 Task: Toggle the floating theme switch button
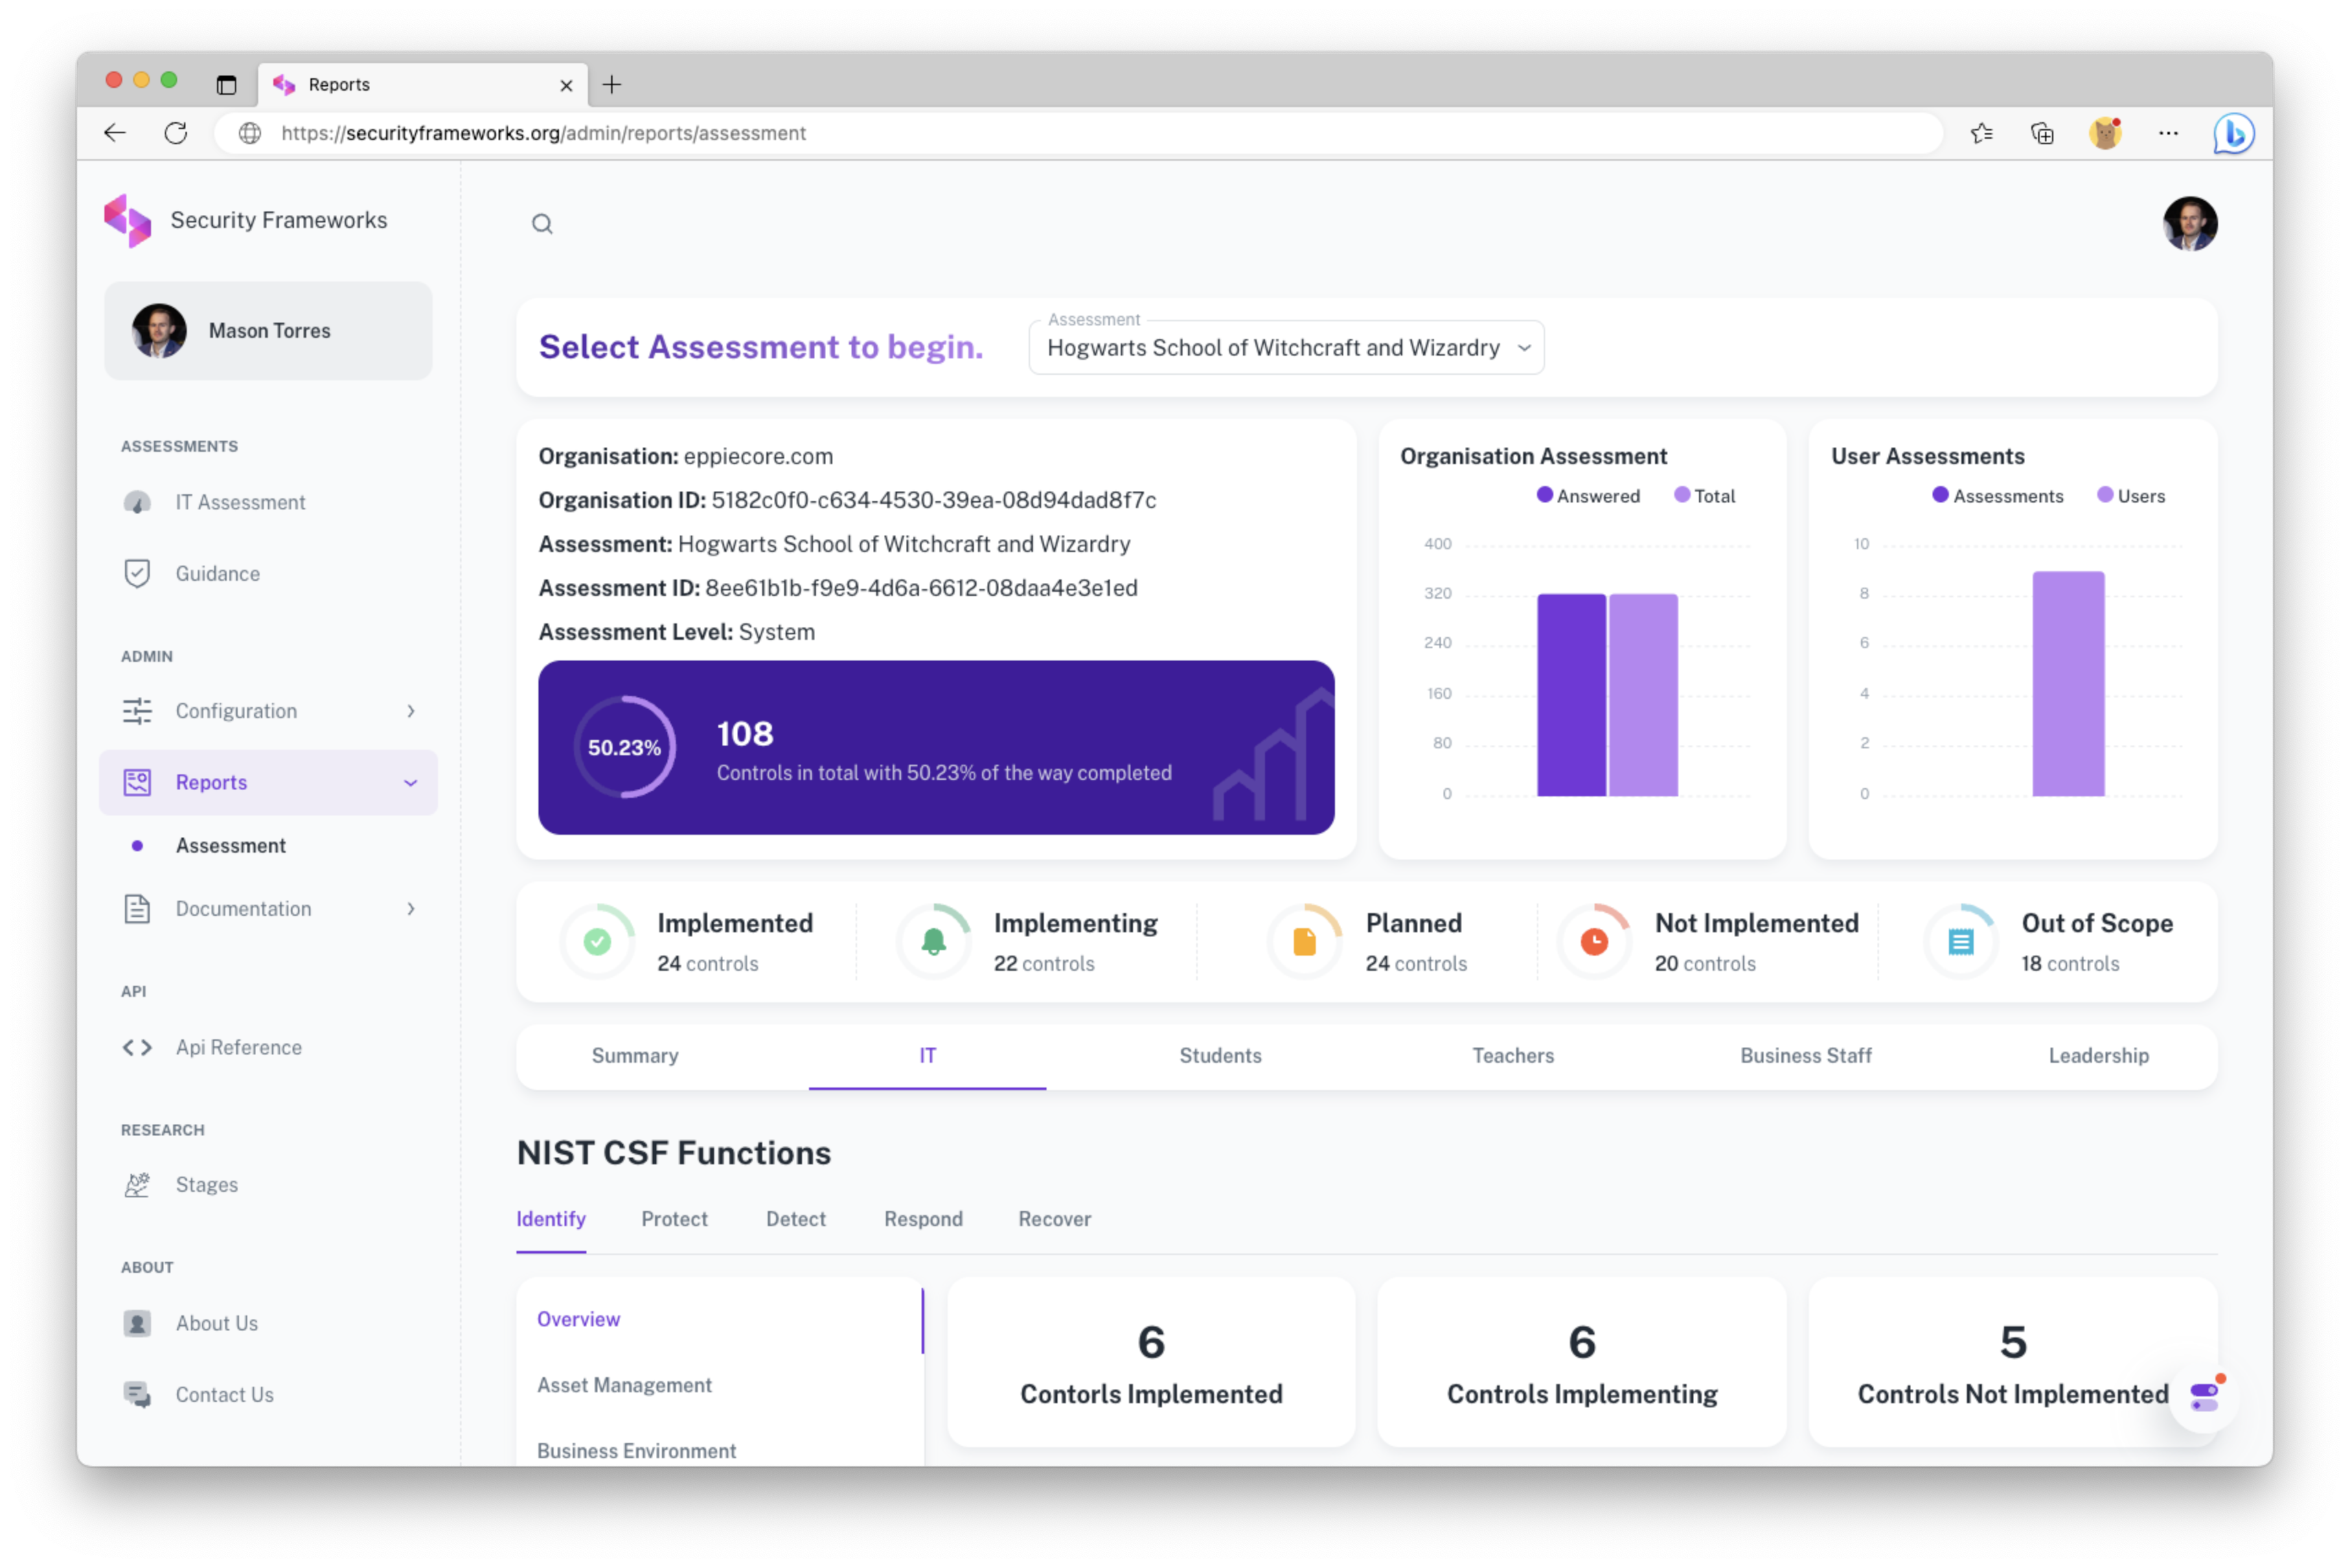tap(2203, 1397)
